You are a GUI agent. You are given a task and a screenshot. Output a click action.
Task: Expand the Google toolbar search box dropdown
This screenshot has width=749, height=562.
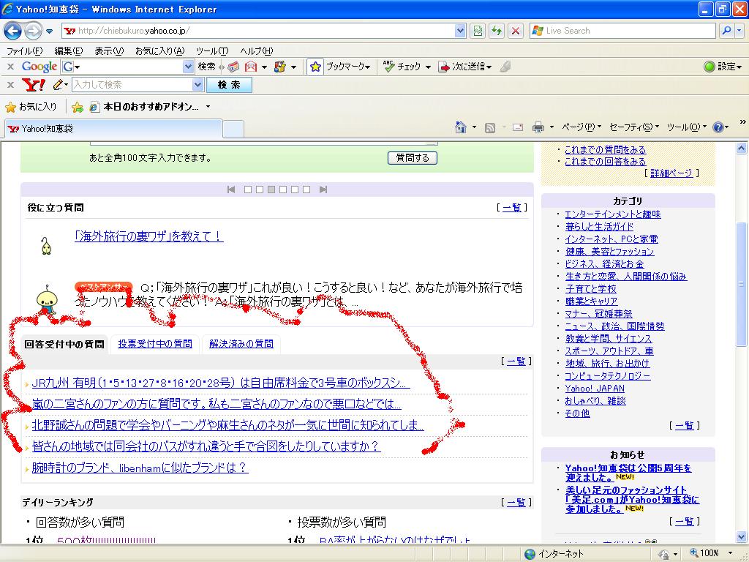click(x=188, y=67)
